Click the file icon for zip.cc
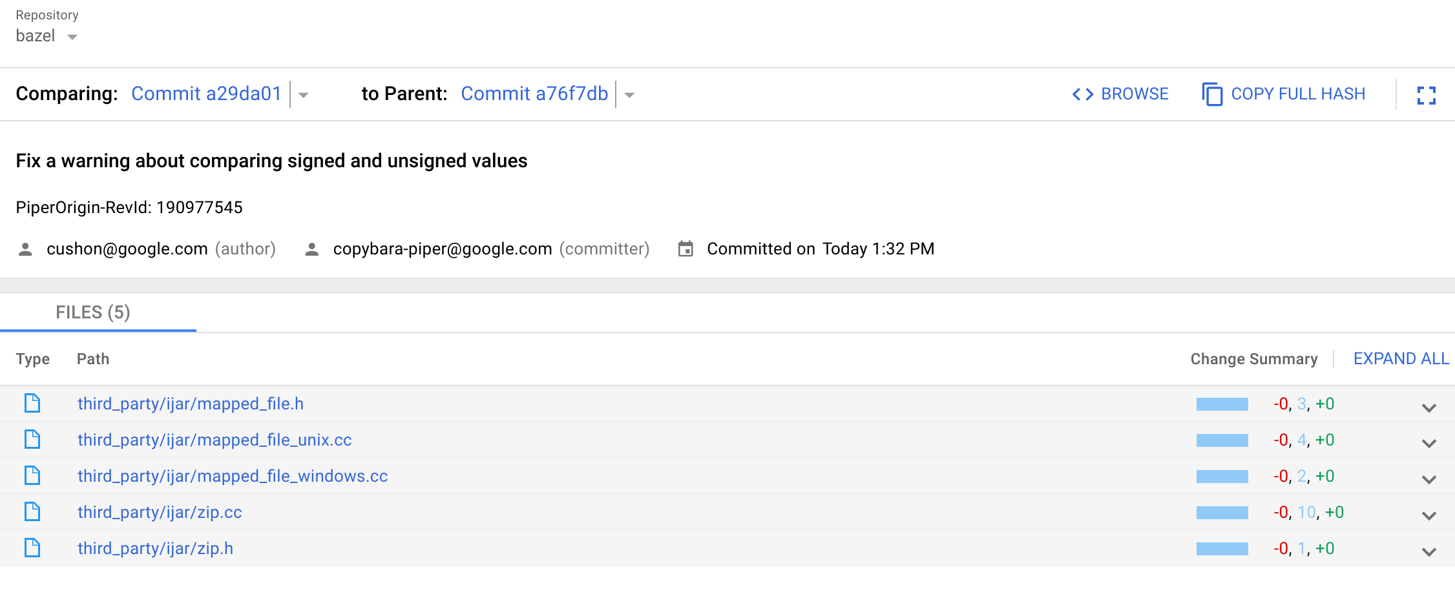 31,511
